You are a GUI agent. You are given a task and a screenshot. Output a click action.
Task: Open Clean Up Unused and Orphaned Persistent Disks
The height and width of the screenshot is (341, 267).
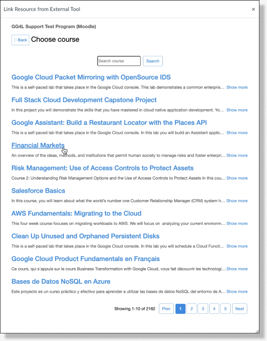point(85,236)
